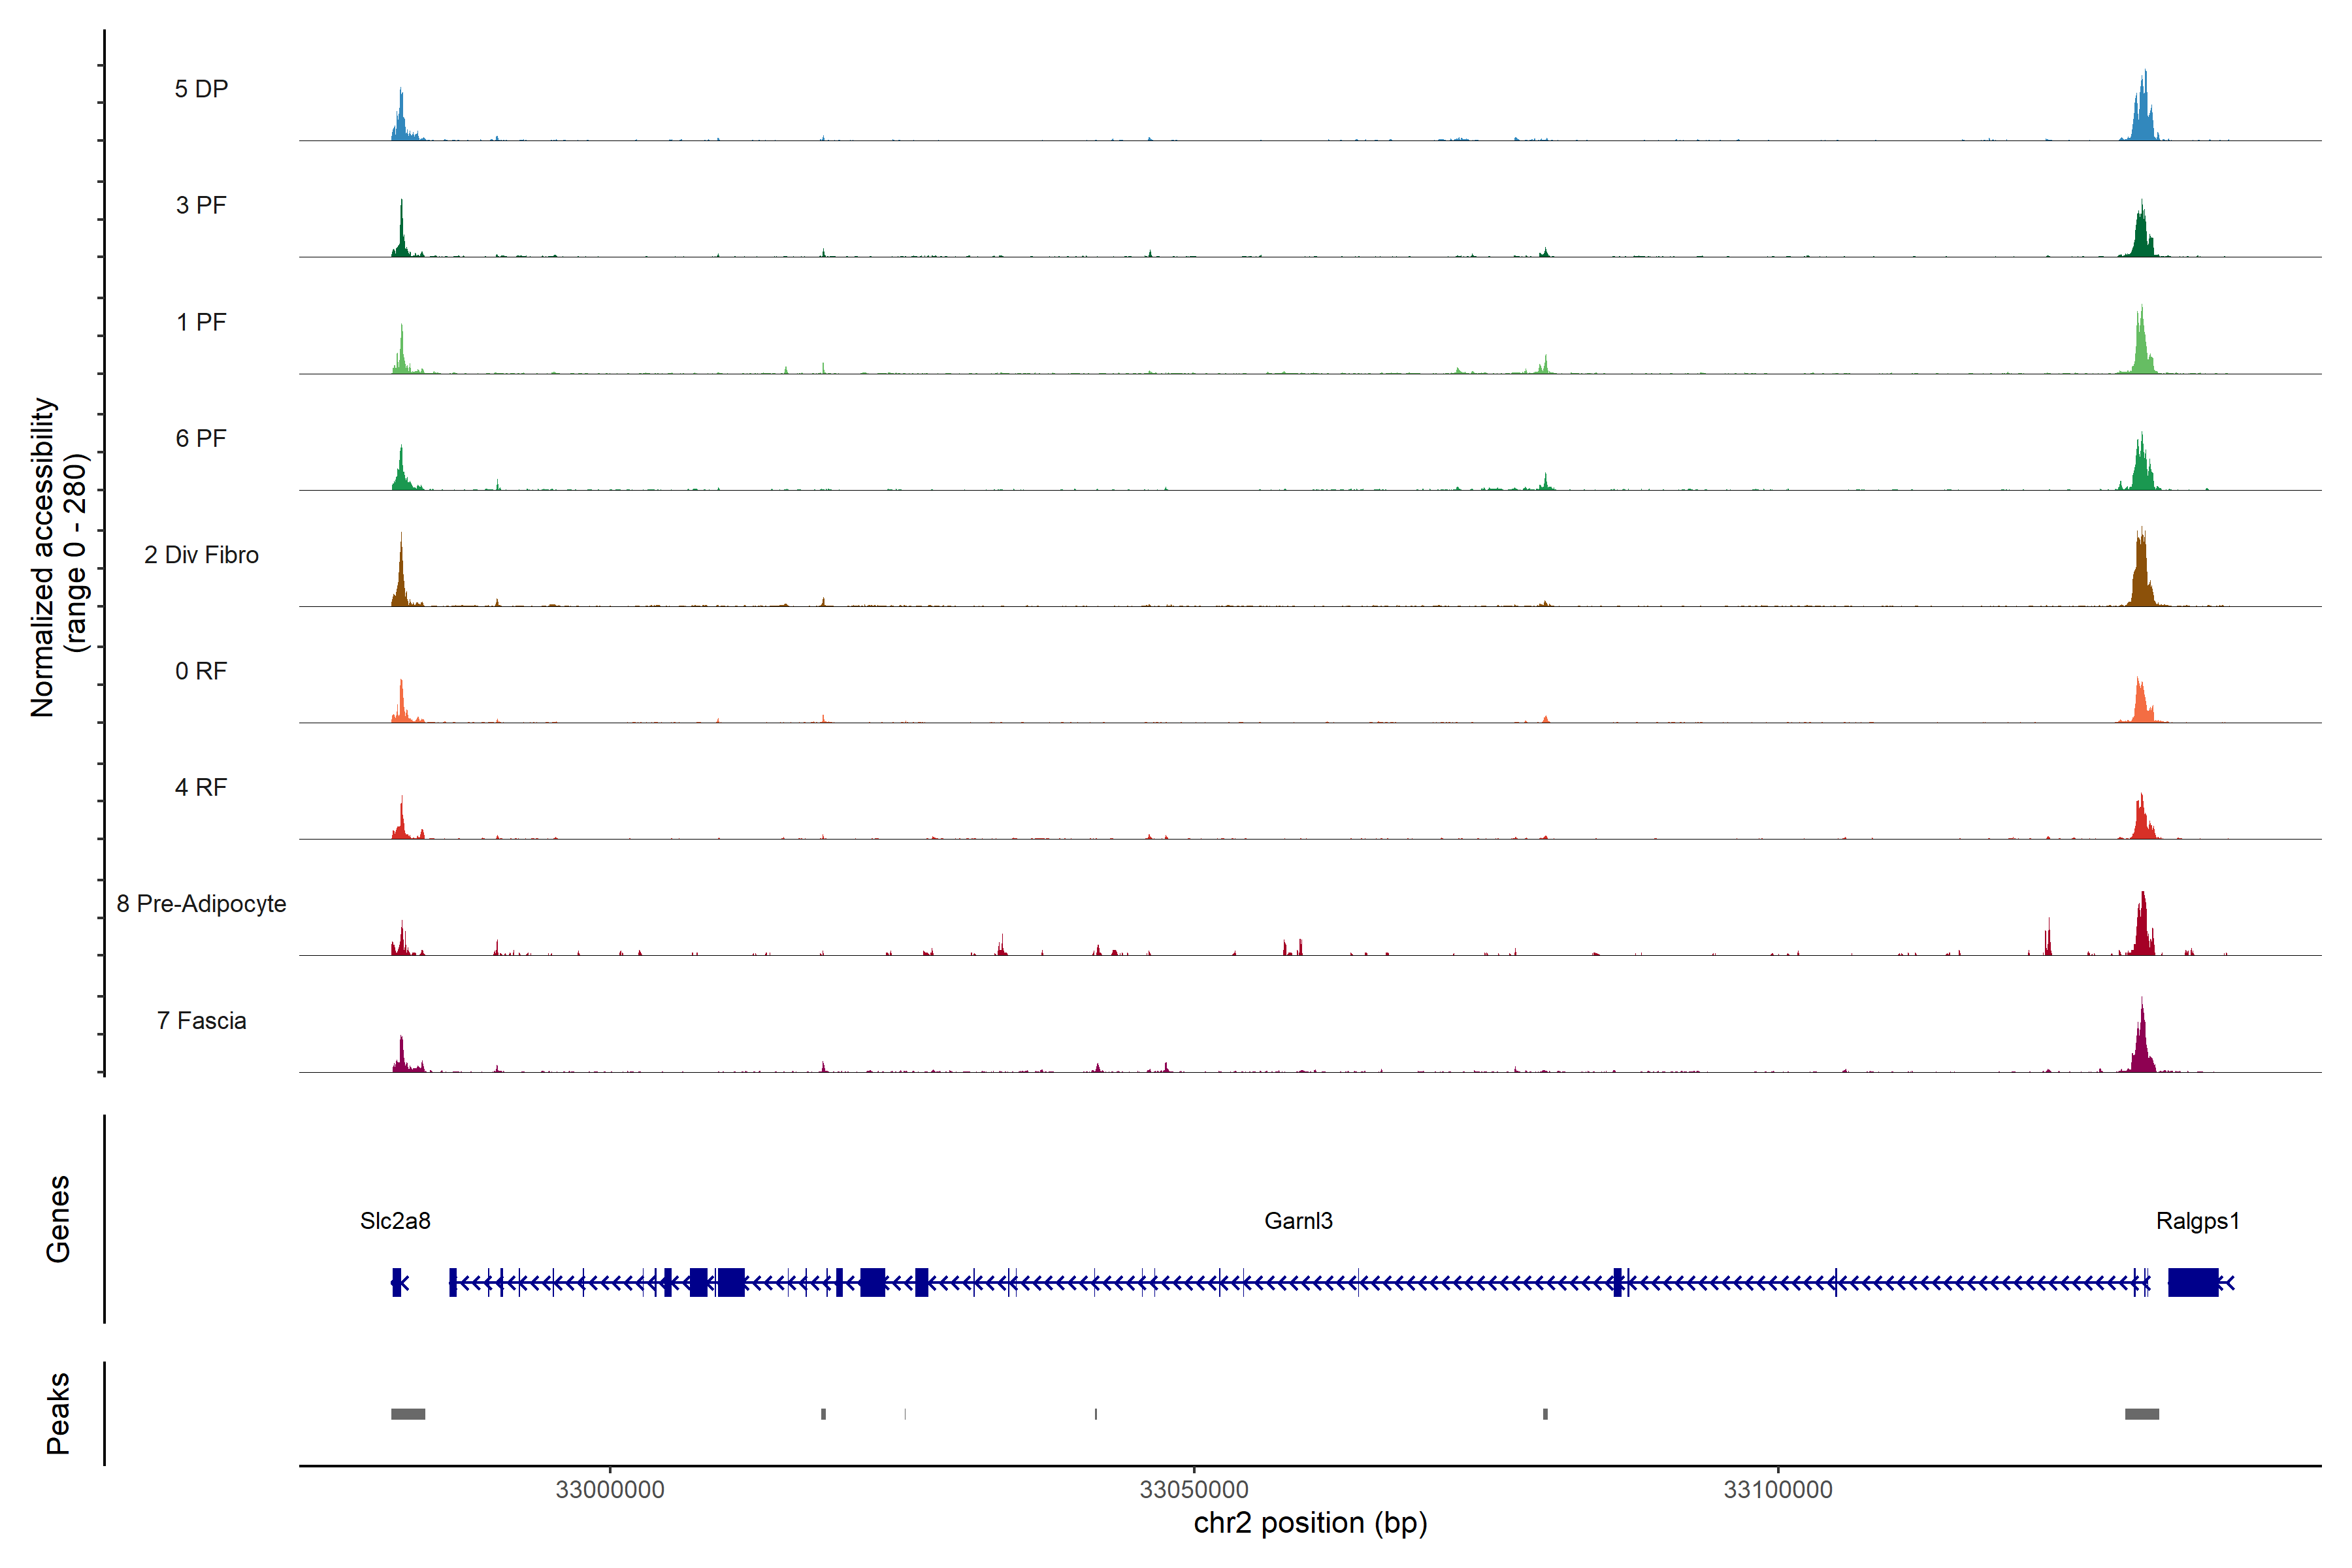Viewport: 2352px width, 1568px height.
Task: Click the Garnl3 gene name
Action: point(1298,1221)
